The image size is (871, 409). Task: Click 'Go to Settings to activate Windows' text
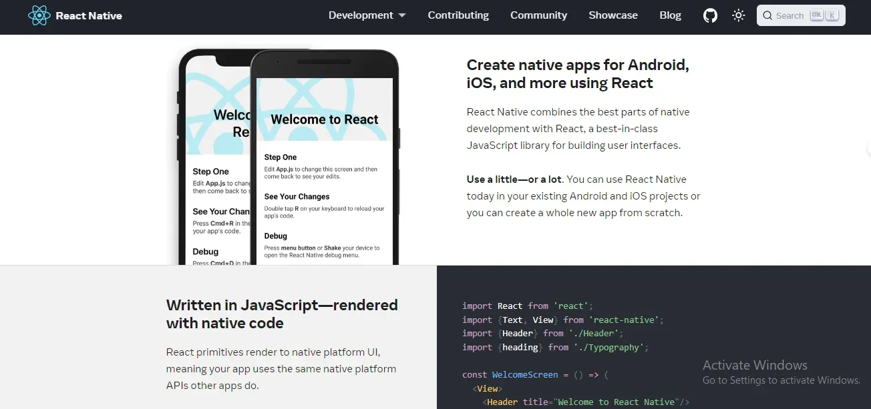[781, 380]
